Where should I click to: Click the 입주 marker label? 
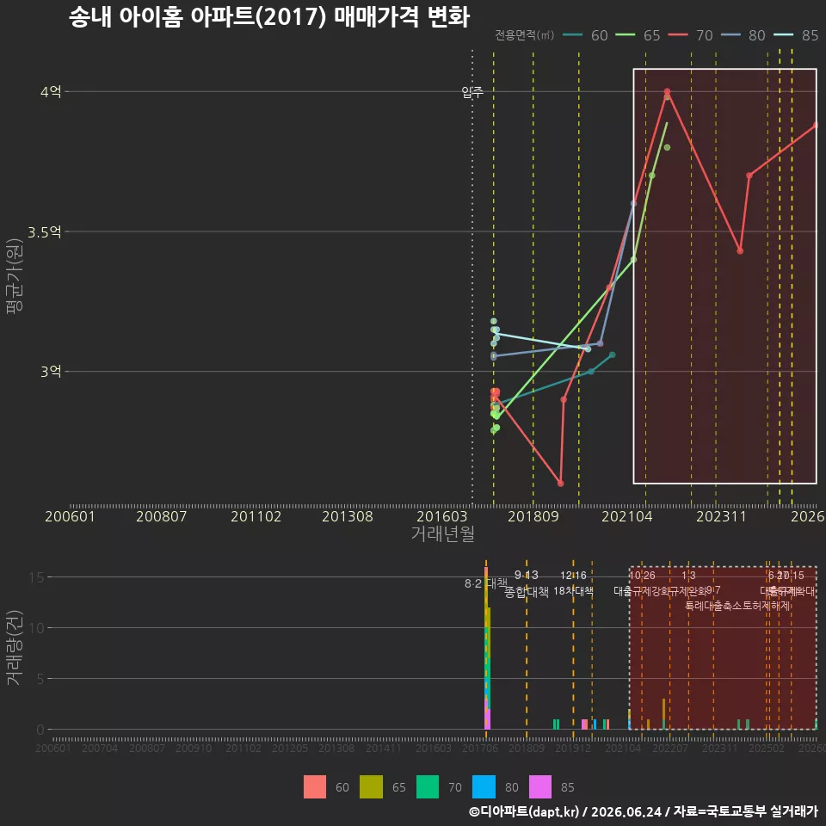tap(472, 93)
